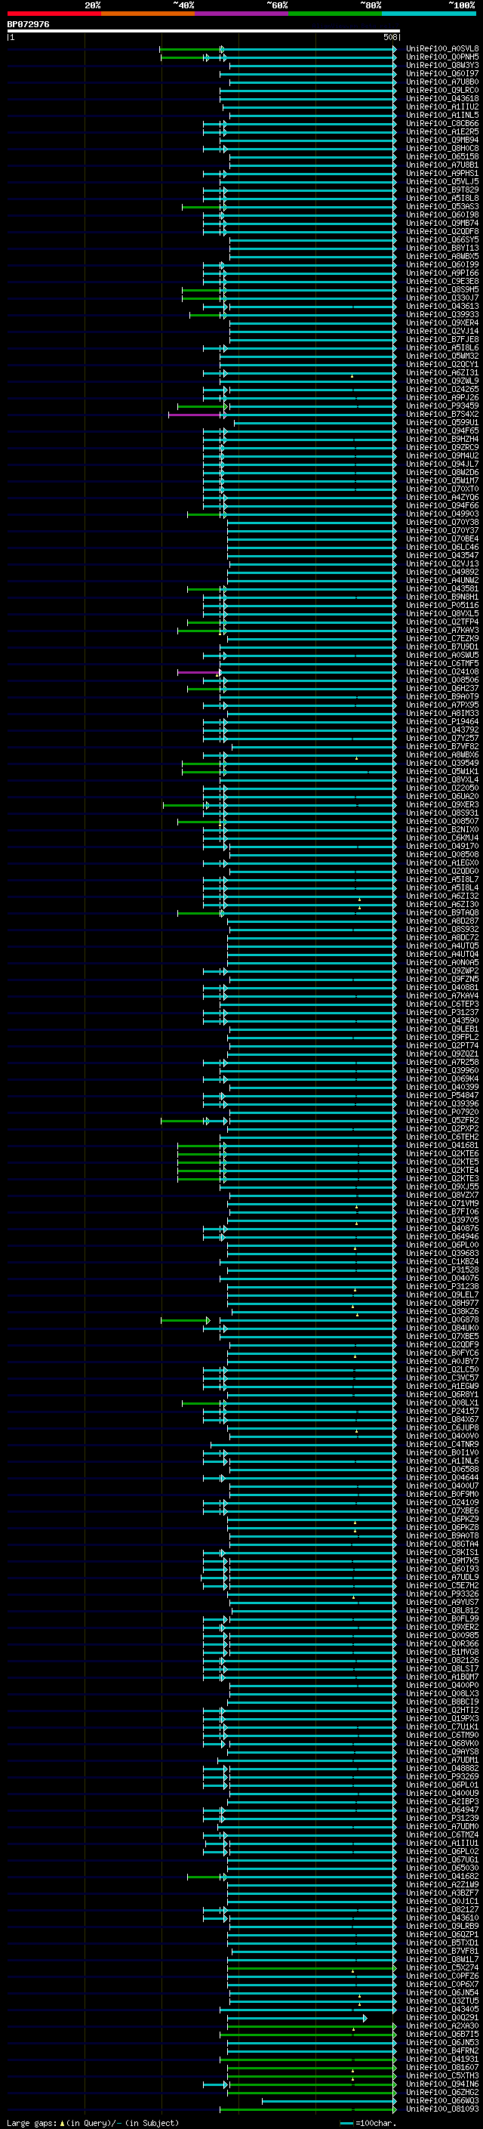Open hit UniRef100_B7FJE8
This screenshot has width=483, height=2129.
click(442, 340)
